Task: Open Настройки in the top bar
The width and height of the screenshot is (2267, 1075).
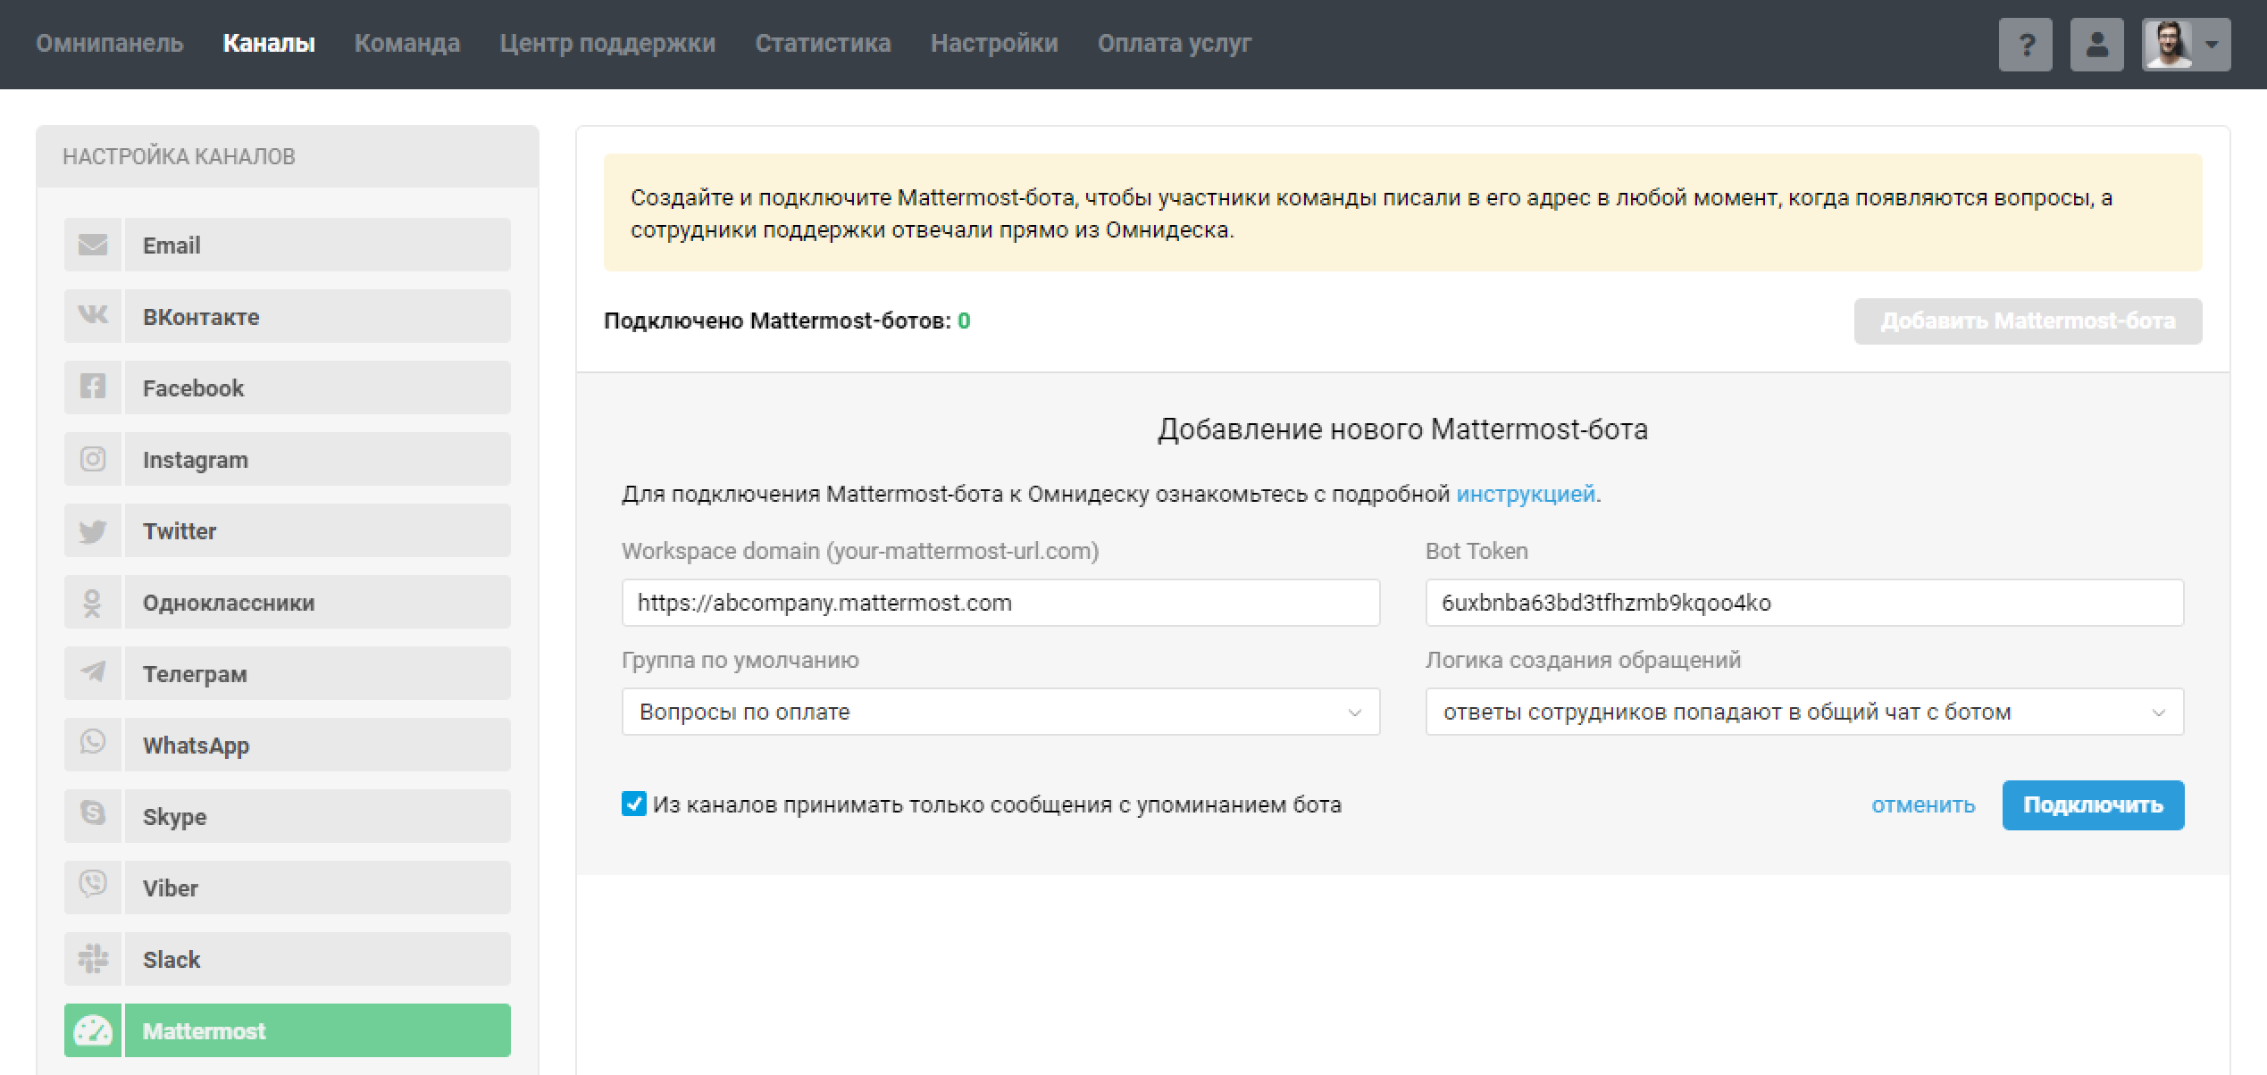Action: 994,43
